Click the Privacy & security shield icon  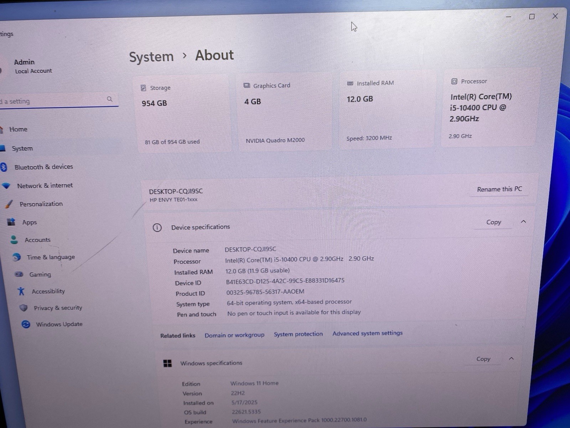[x=24, y=307]
